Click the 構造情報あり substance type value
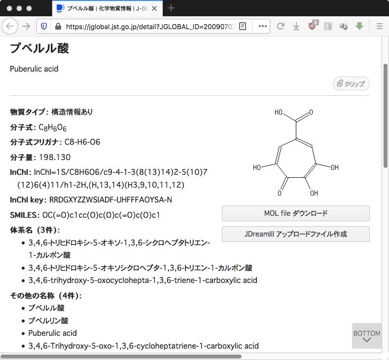 click(x=72, y=112)
